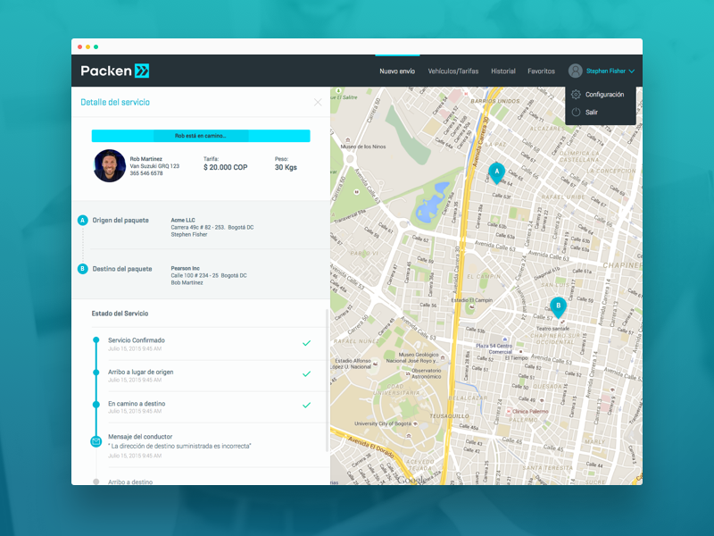Viewport: 714px width, 536px height.
Task: Click the Salir power icon
Action: 576,113
